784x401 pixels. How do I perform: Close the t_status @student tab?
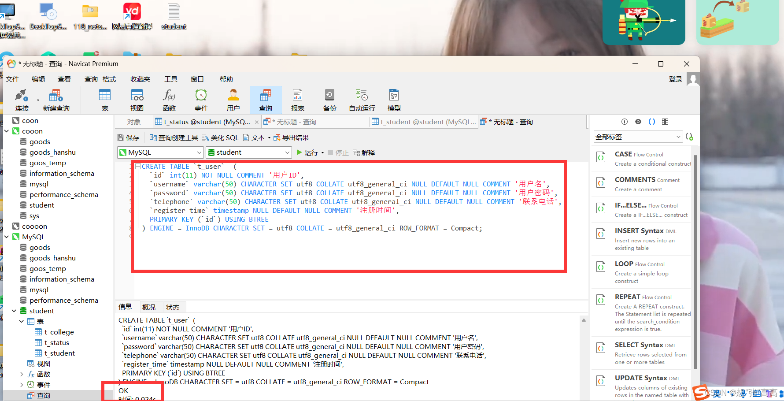(257, 123)
